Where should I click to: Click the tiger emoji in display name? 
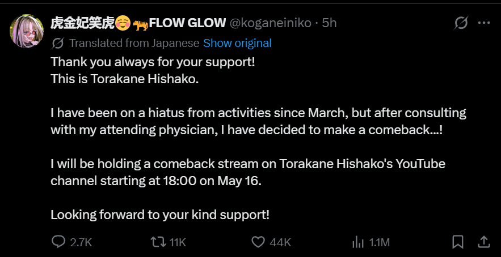[141, 23]
